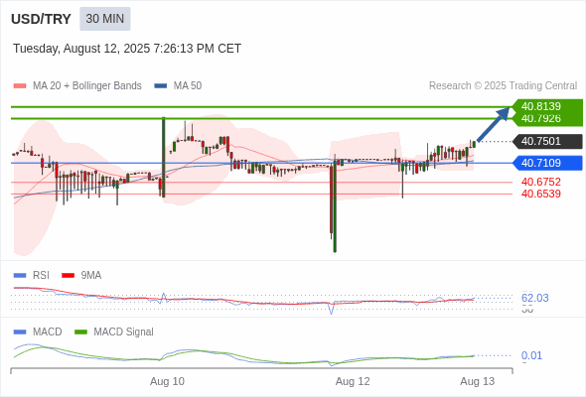Click the green 40.8139 resistance price tag
Viewport: 586px width, 397px height.
[x=545, y=106]
